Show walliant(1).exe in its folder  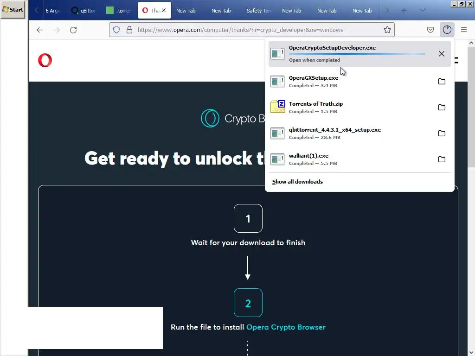point(442,159)
